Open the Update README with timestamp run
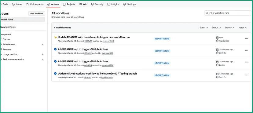 94,37
